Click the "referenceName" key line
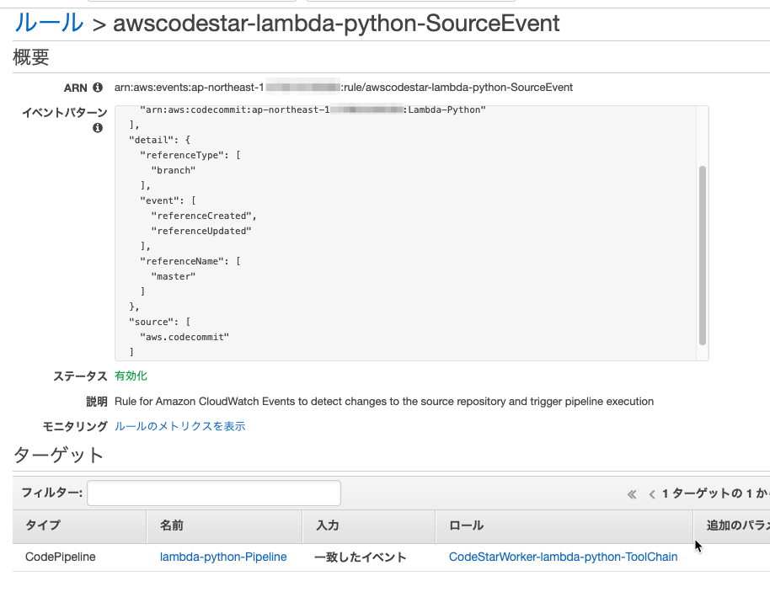Screen dimensions: 770x592 click(190, 261)
